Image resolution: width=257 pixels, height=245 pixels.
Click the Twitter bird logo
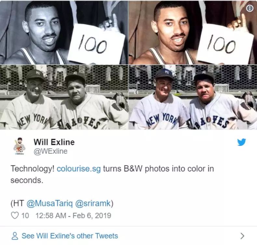241,142
